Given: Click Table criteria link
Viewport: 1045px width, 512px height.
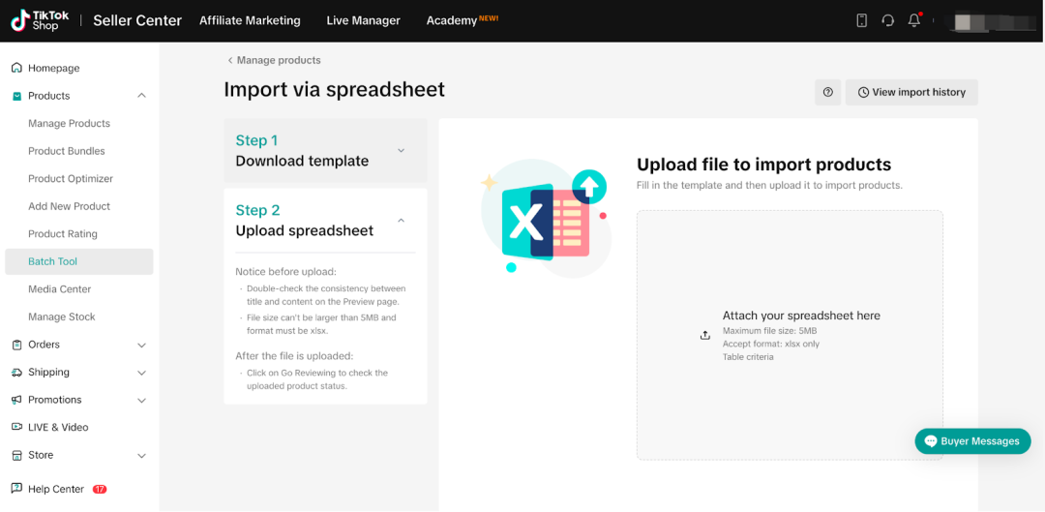Looking at the screenshot, I should point(747,357).
